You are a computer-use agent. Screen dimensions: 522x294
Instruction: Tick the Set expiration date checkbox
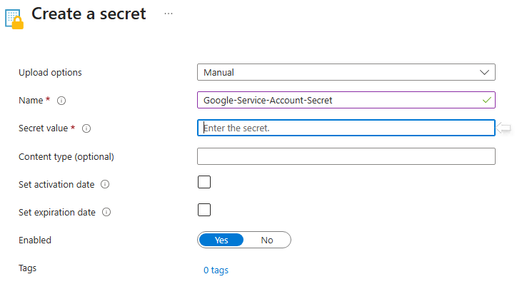(204, 210)
